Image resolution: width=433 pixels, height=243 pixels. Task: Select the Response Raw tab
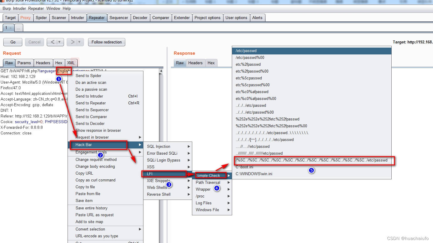(180, 63)
